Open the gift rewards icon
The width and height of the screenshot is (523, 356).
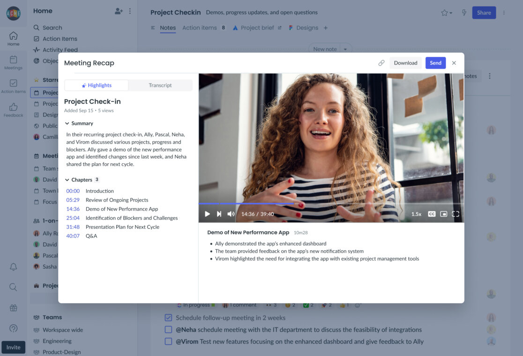(x=13, y=308)
